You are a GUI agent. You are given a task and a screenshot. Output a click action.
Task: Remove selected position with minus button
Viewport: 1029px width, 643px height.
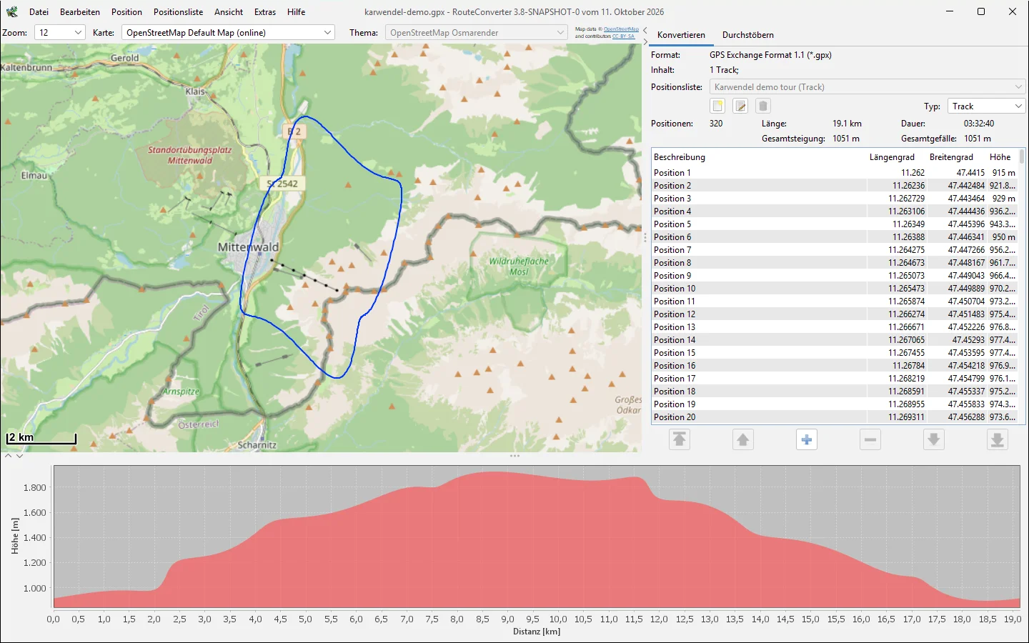point(870,439)
